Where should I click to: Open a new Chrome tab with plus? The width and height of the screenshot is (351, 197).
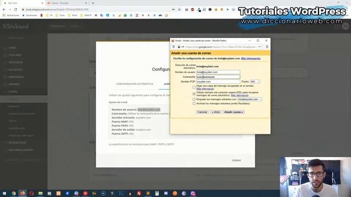93,3
